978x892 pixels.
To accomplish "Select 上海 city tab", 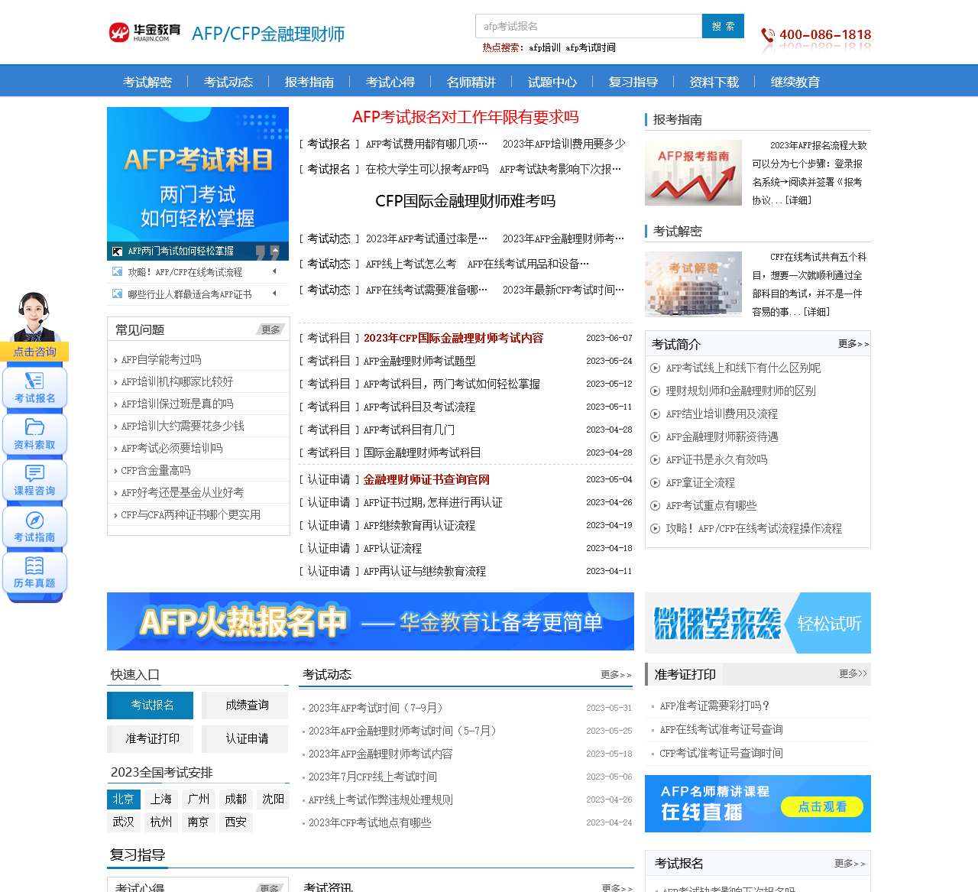I will (x=160, y=800).
